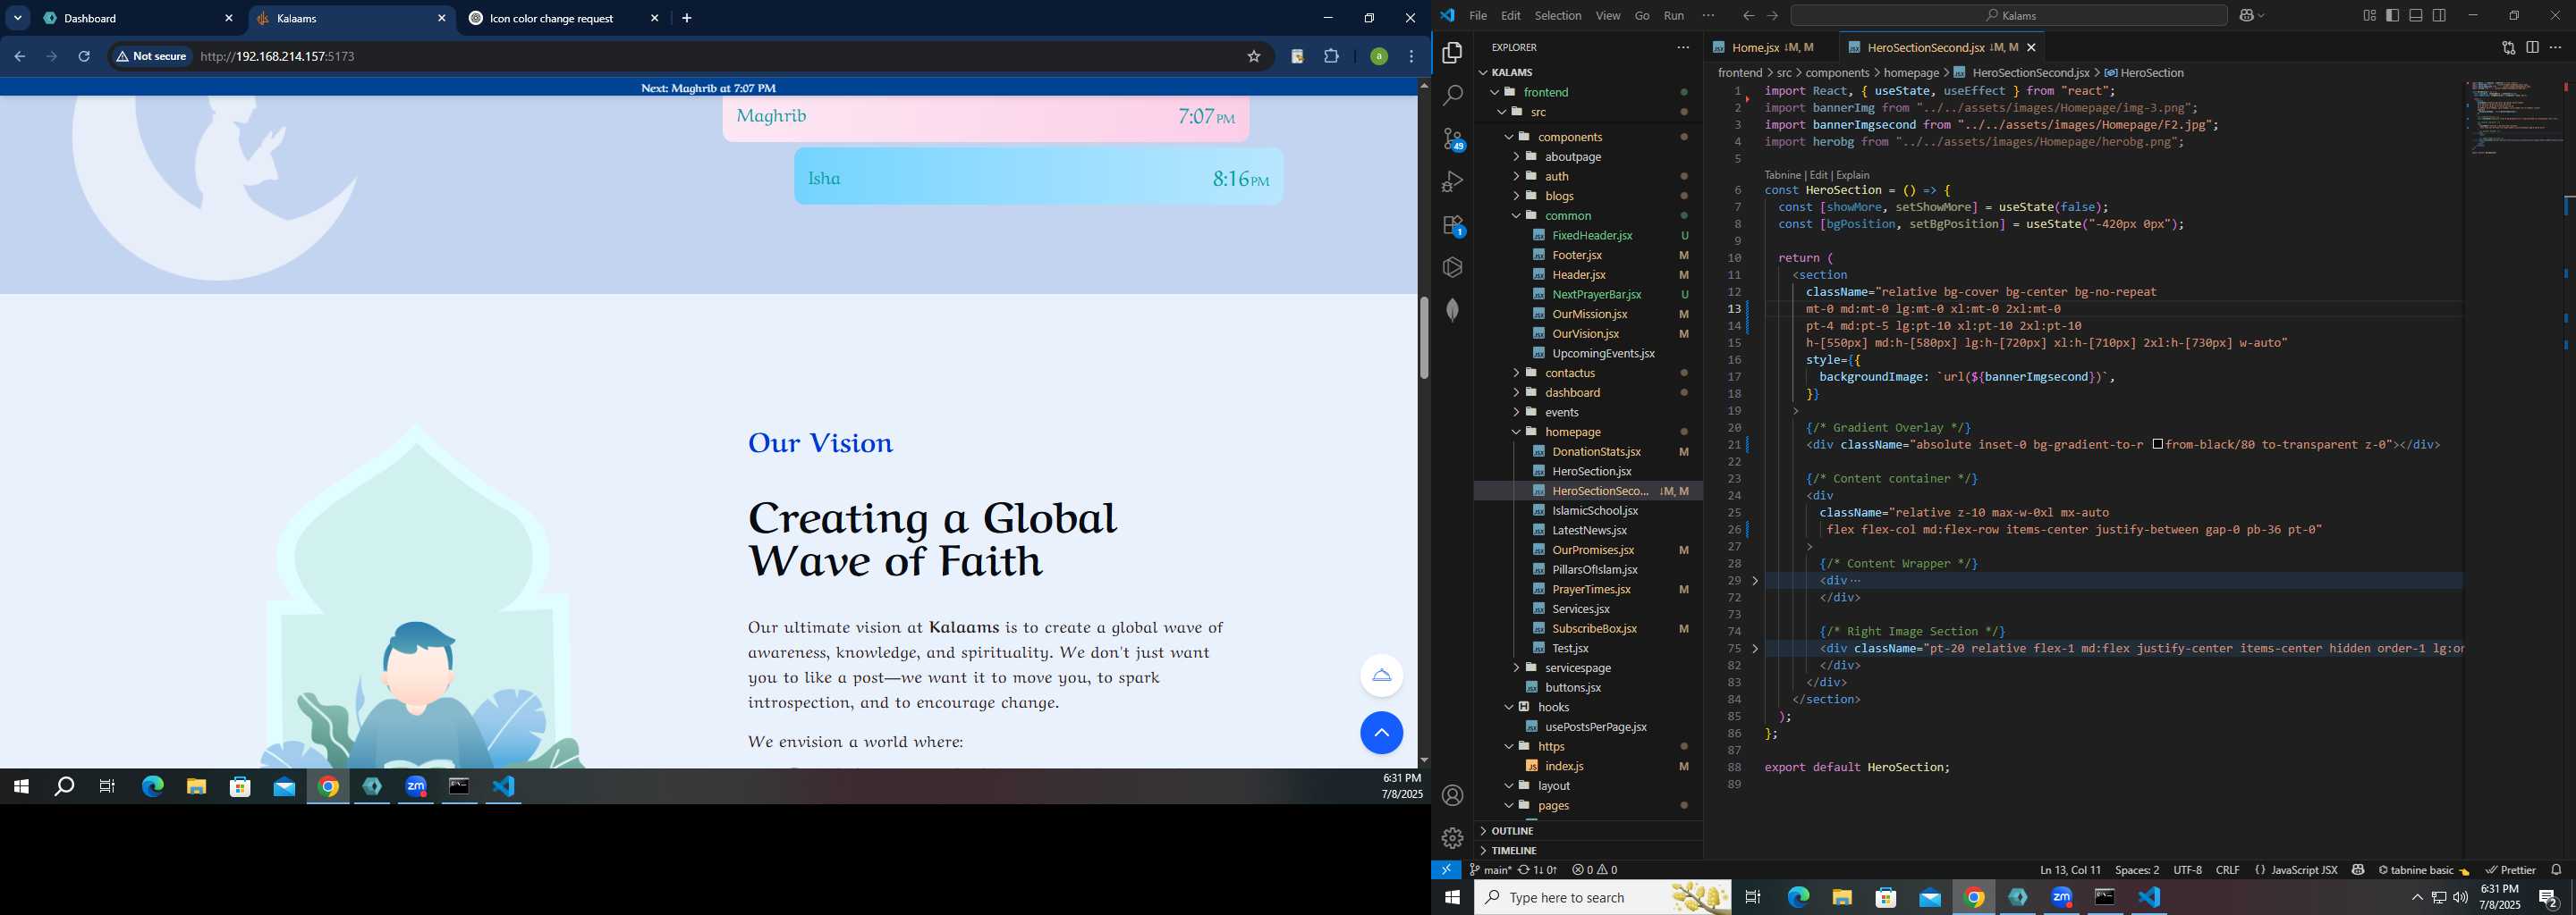
Task: Open Chrome Extensions puzzle icon
Action: 1331,57
